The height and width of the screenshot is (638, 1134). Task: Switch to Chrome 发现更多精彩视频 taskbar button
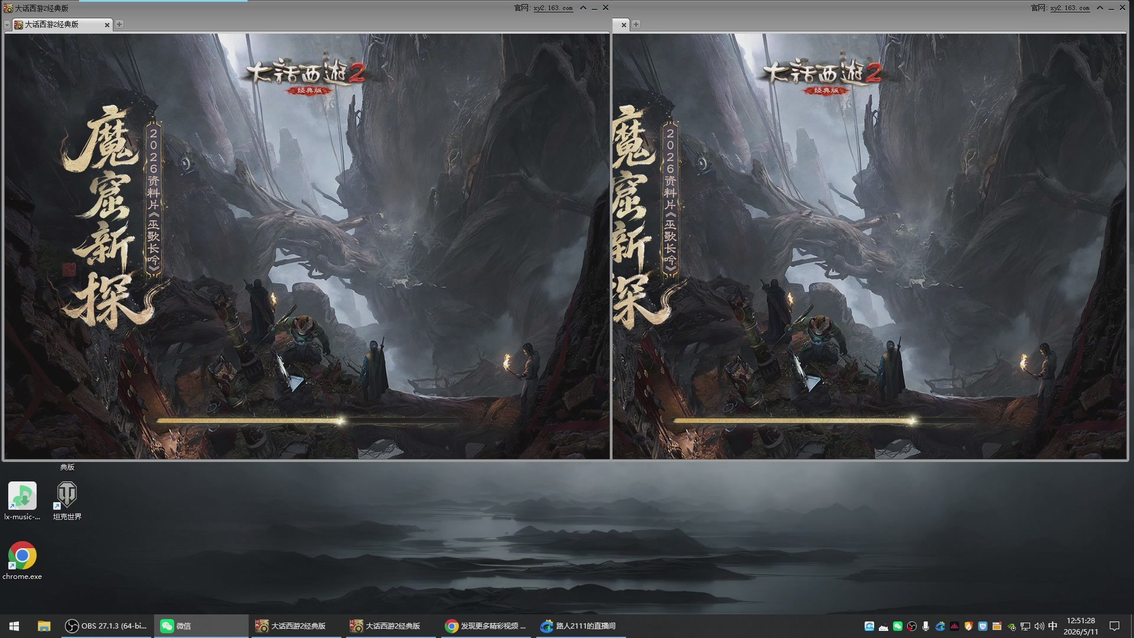(x=486, y=626)
